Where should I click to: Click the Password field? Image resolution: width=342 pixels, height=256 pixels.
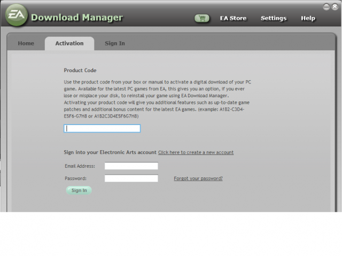pos(131,178)
